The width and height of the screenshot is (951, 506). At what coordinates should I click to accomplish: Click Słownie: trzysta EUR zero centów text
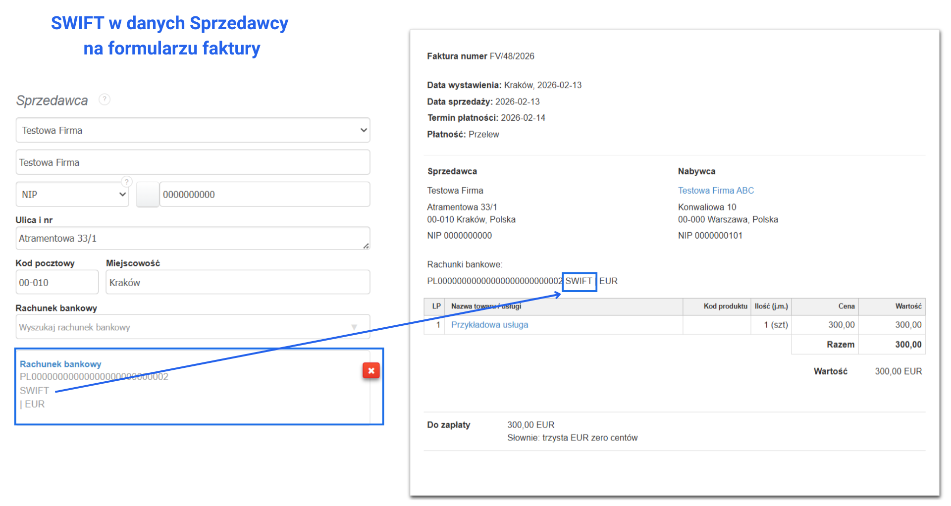tap(572, 438)
